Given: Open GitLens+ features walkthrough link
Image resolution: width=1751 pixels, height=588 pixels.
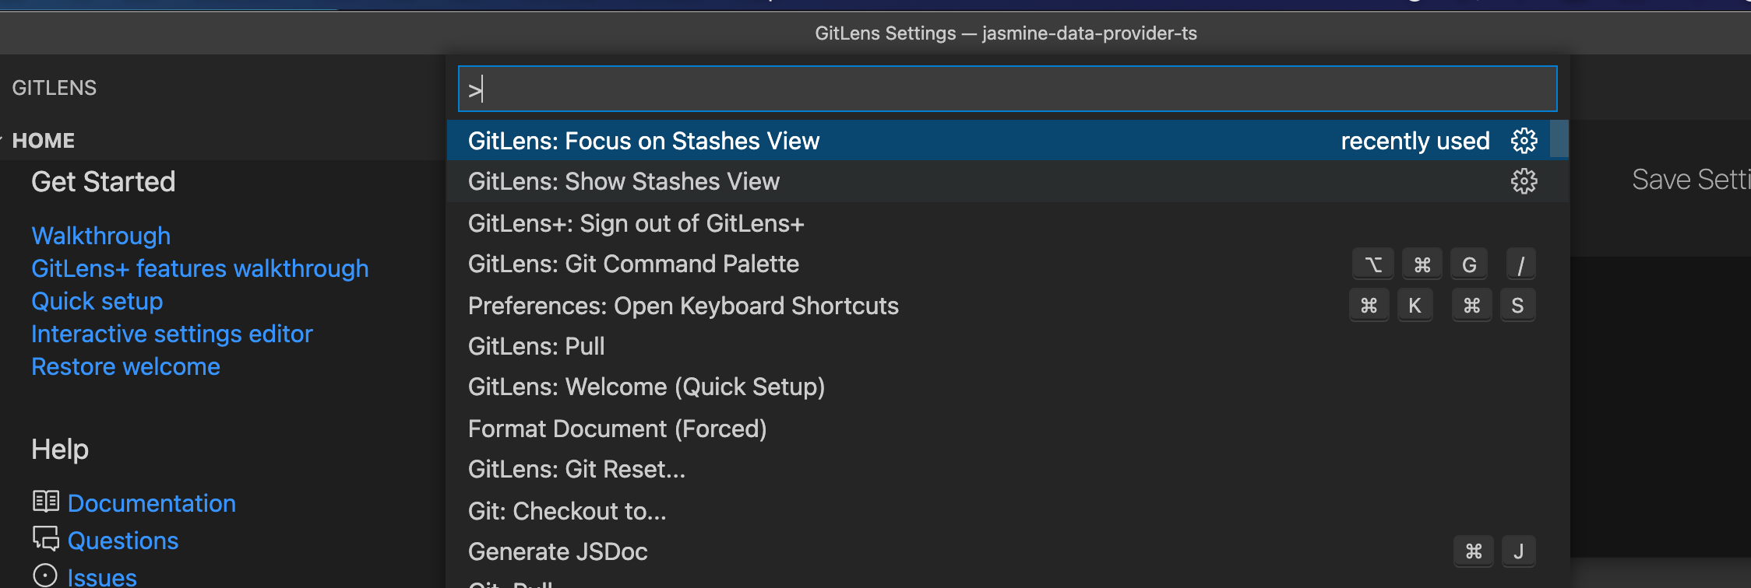Looking at the screenshot, I should (x=199, y=268).
